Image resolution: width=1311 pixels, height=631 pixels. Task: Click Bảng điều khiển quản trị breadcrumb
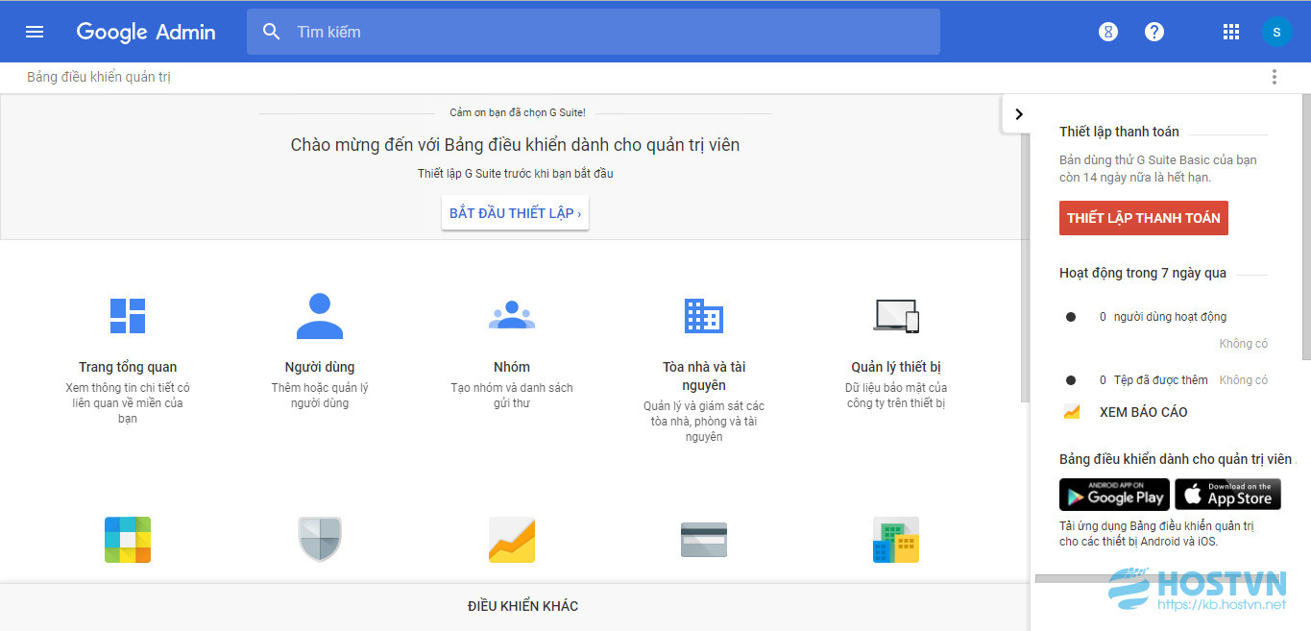(99, 77)
